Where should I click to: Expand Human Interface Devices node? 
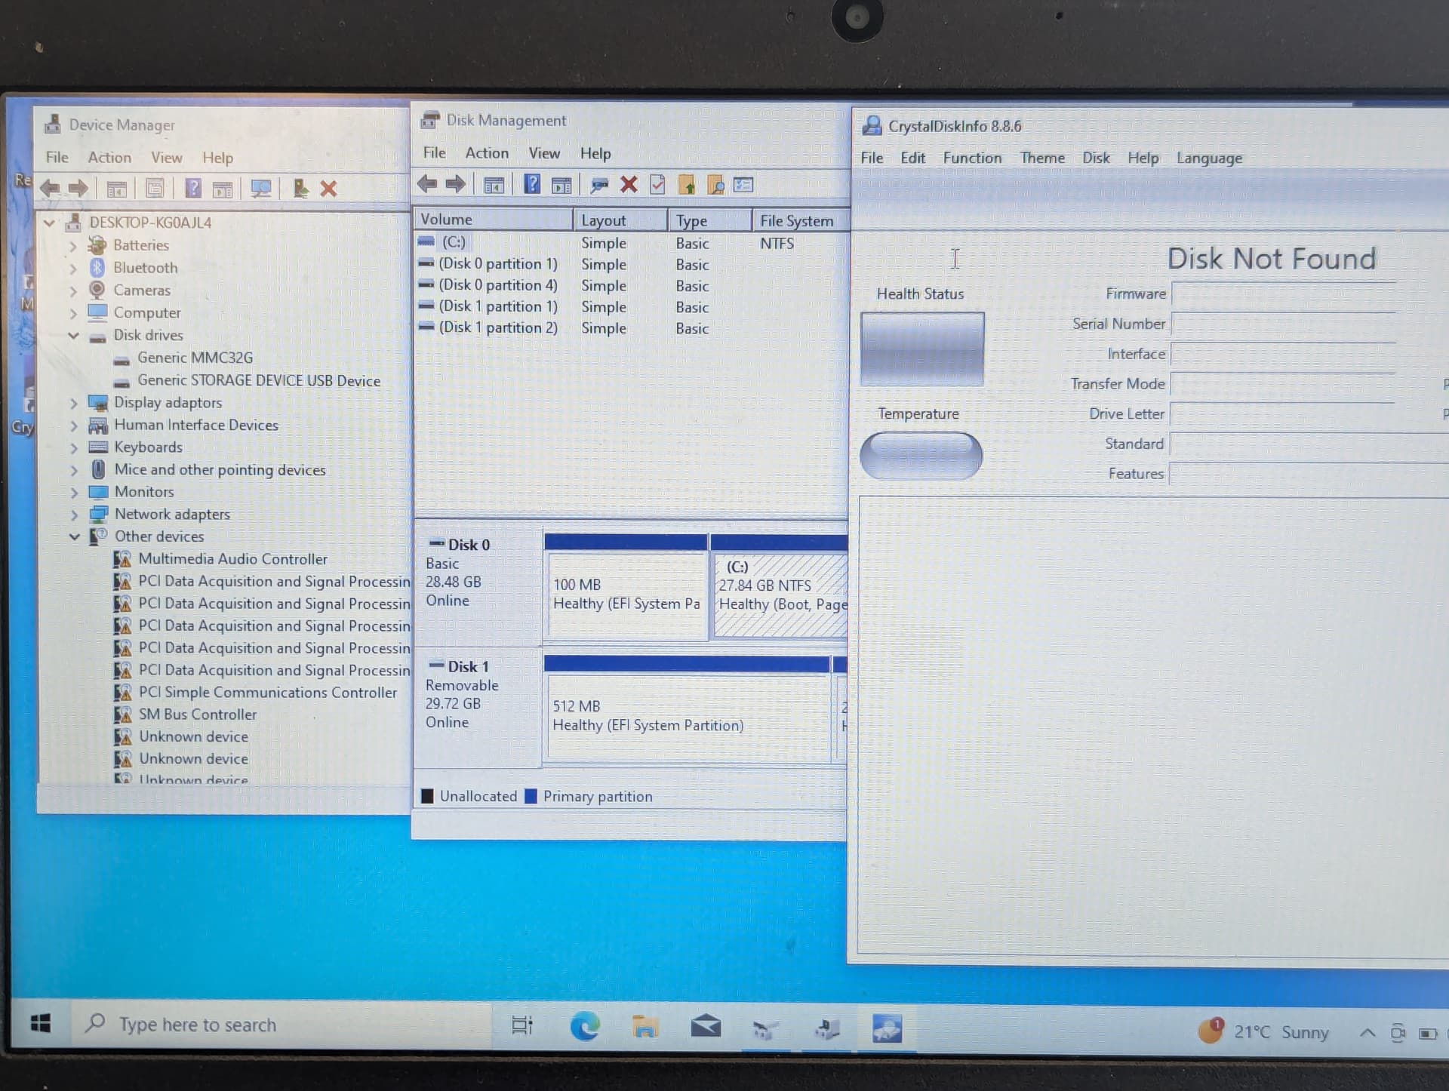[74, 426]
